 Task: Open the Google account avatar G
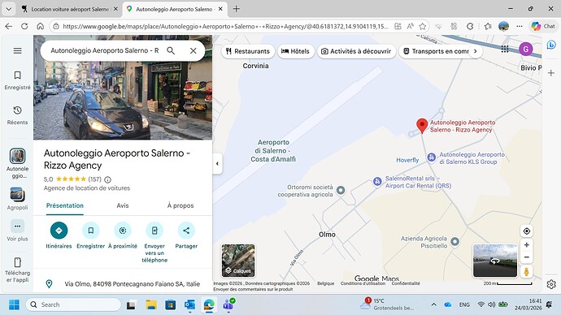526,50
